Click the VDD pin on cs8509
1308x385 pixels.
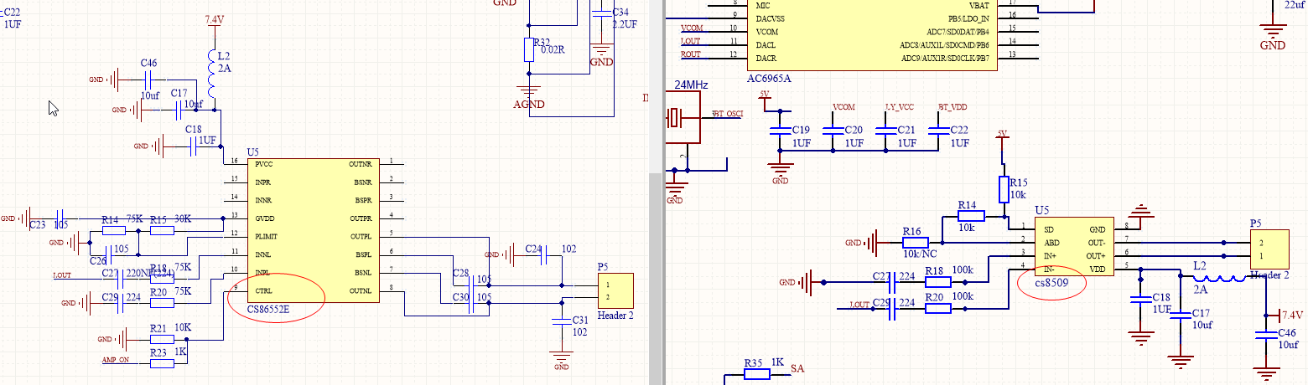pyautogui.click(x=1098, y=268)
